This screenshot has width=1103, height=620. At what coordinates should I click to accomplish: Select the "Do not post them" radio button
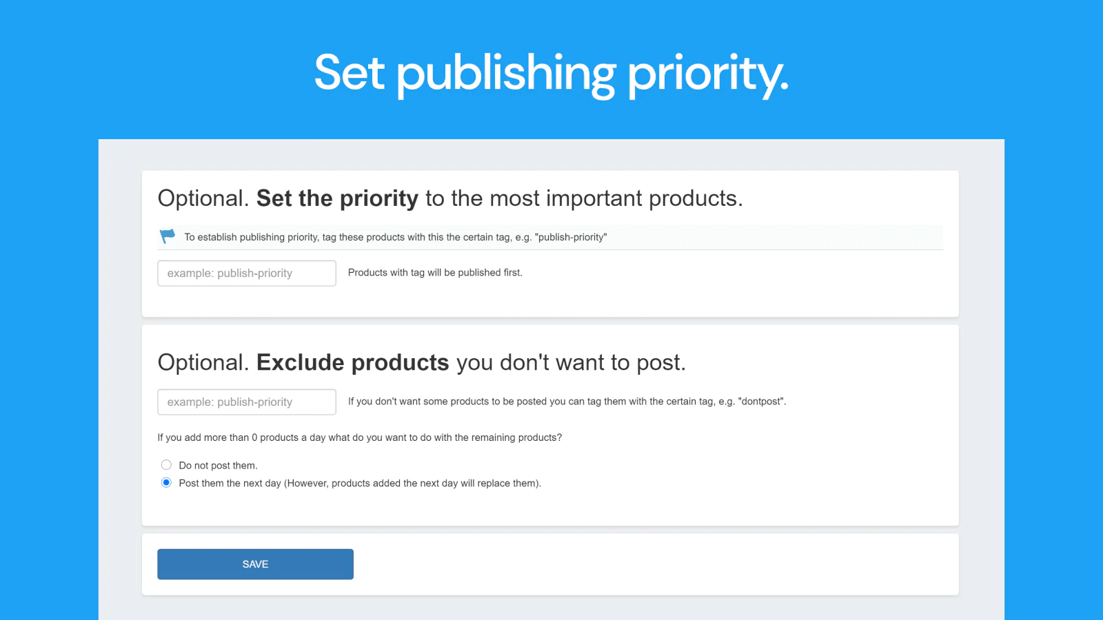point(166,465)
